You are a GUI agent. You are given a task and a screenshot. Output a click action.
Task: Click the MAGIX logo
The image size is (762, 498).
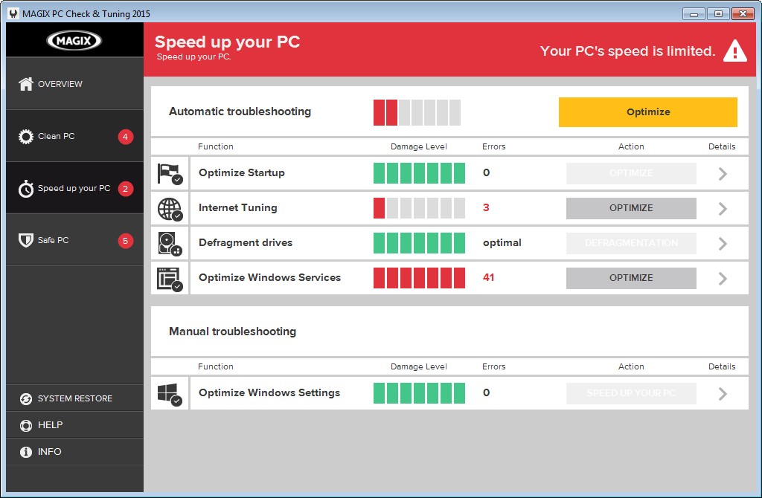coord(74,39)
